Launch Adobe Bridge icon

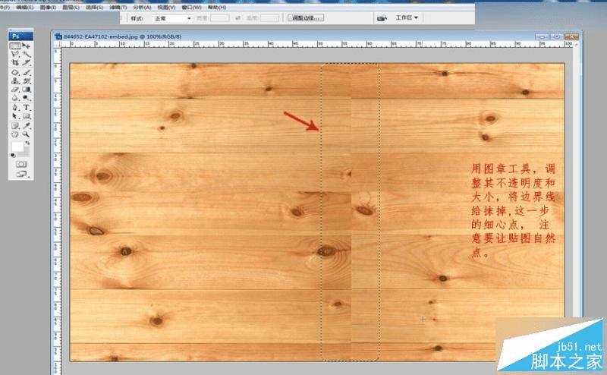[x=382, y=17]
